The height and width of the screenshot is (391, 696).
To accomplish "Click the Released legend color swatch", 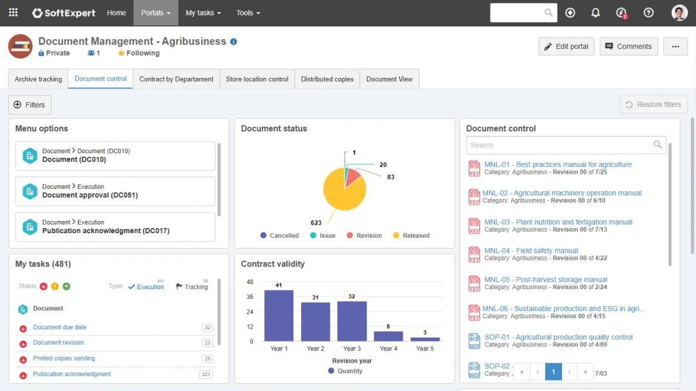I will pyautogui.click(x=396, y=236).
